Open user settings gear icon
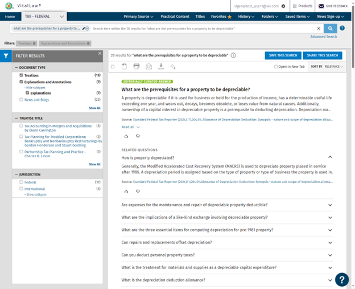 [x=283, y=6]
